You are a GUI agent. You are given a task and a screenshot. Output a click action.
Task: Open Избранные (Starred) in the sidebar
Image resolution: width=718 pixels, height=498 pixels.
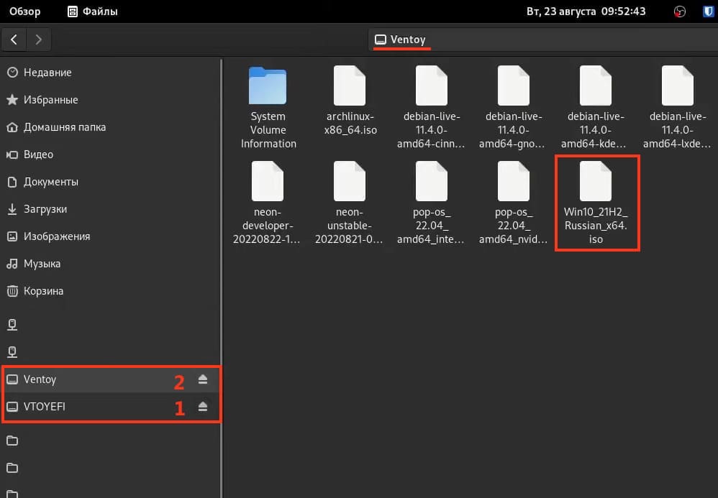(x=110, y=100)
